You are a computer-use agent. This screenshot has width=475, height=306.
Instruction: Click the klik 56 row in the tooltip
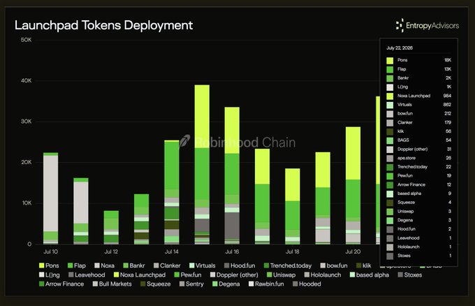pyautogui.click(x=419, y=131)
